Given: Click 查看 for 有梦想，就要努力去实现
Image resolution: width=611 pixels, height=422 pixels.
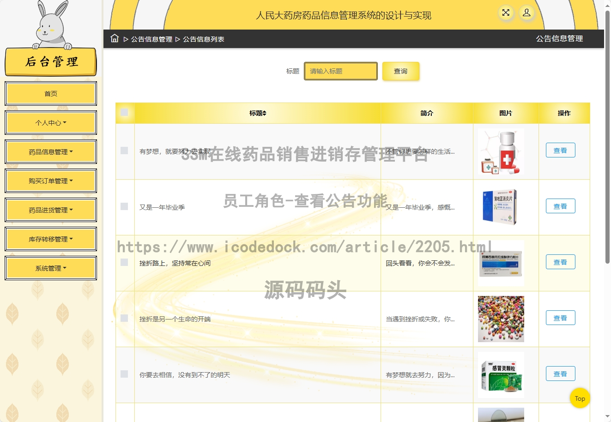Looking at the screenshot, I should [x=560, y=150].
